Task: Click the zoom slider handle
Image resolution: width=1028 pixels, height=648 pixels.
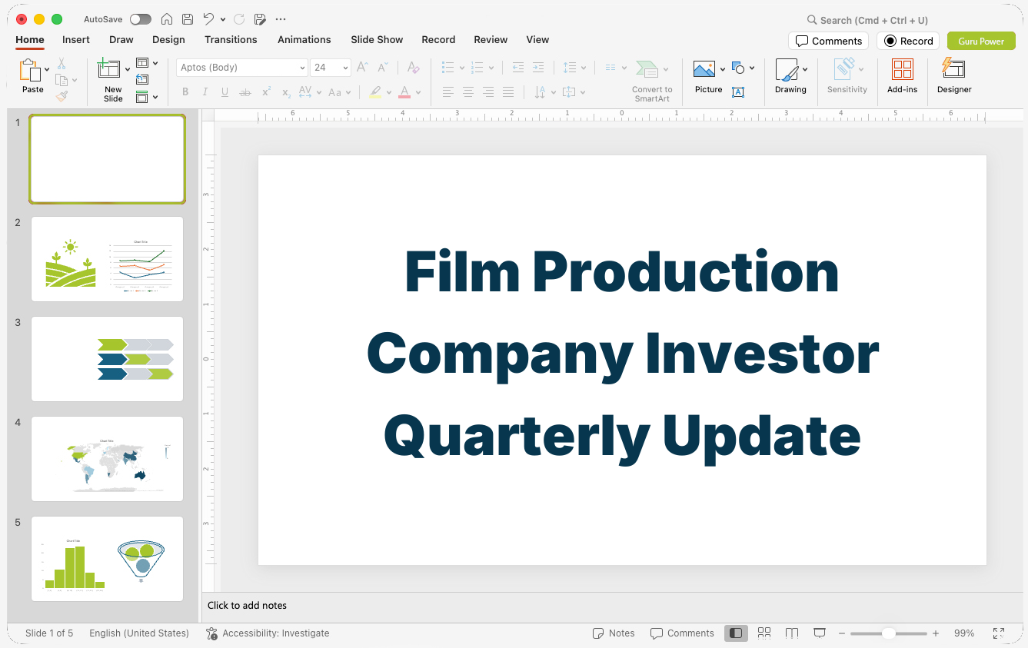Action: point(889,633)
